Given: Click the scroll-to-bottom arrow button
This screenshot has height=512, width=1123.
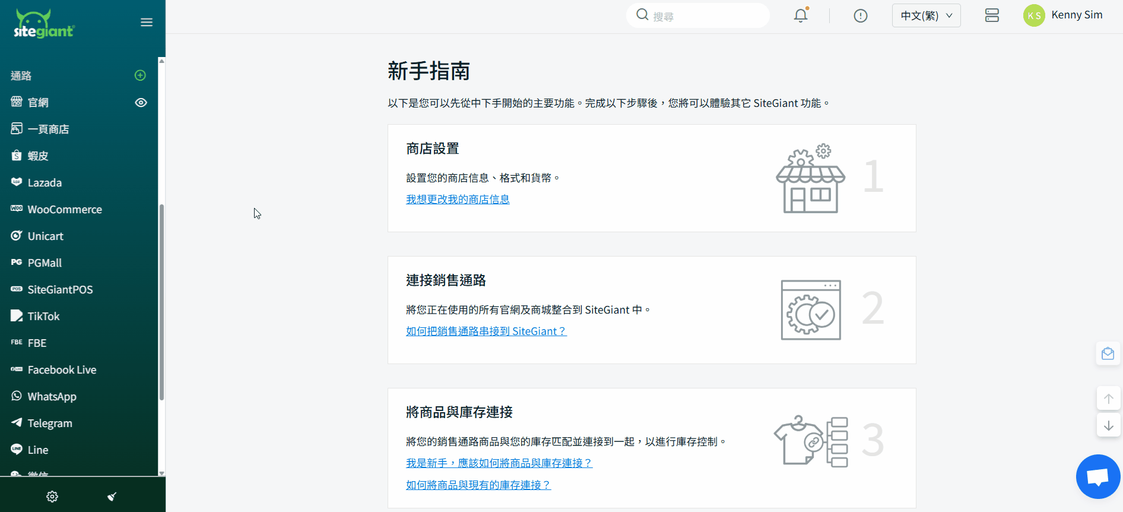Looking at the screenshot, I should tap(1108, 425).
